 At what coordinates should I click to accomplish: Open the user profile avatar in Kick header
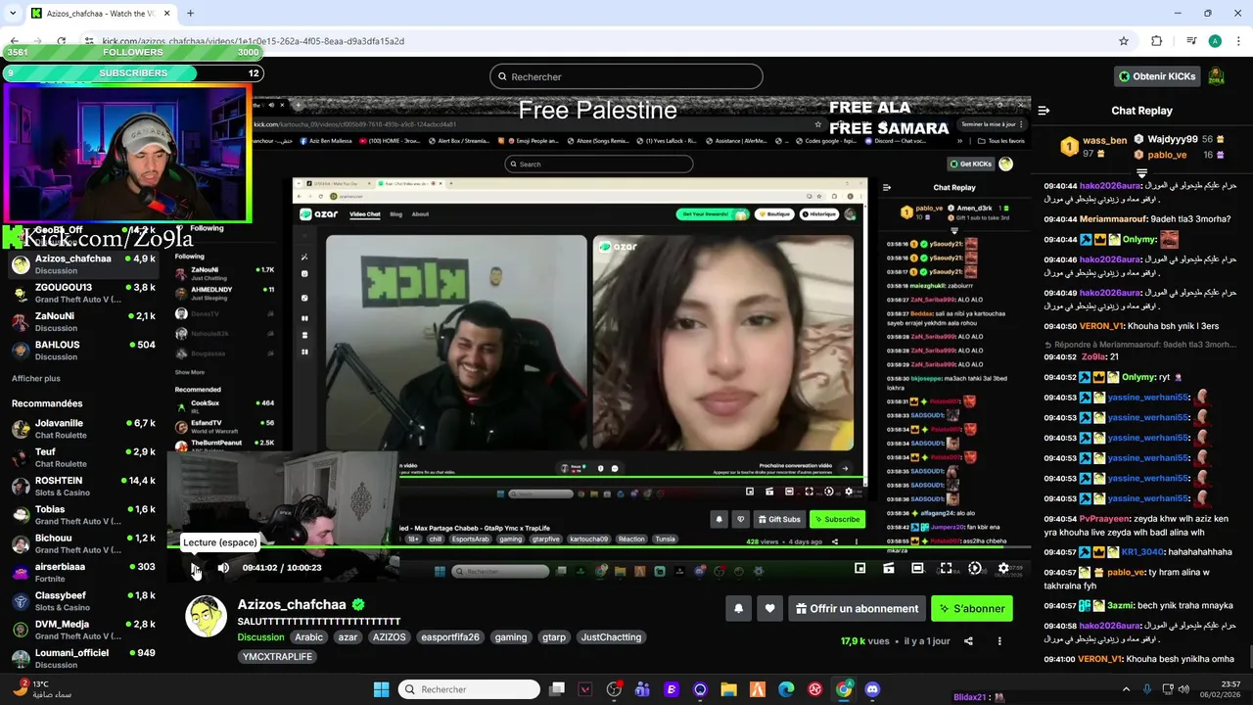(1216, 76)
